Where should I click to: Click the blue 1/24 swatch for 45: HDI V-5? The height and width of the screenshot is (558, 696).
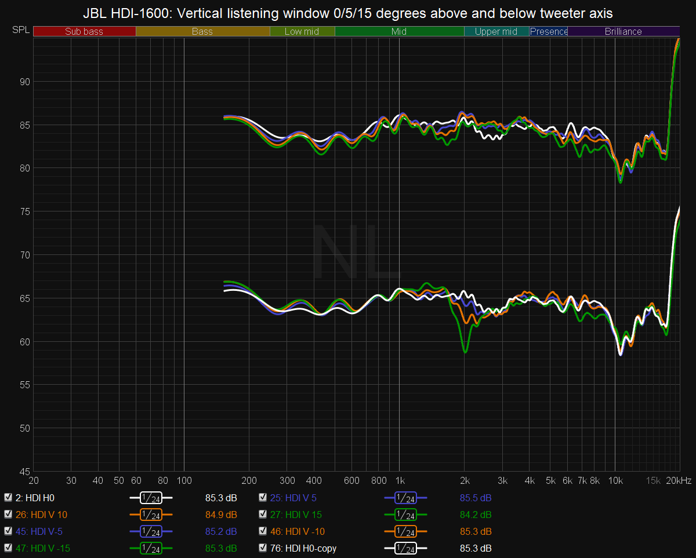tap(151, 531)
